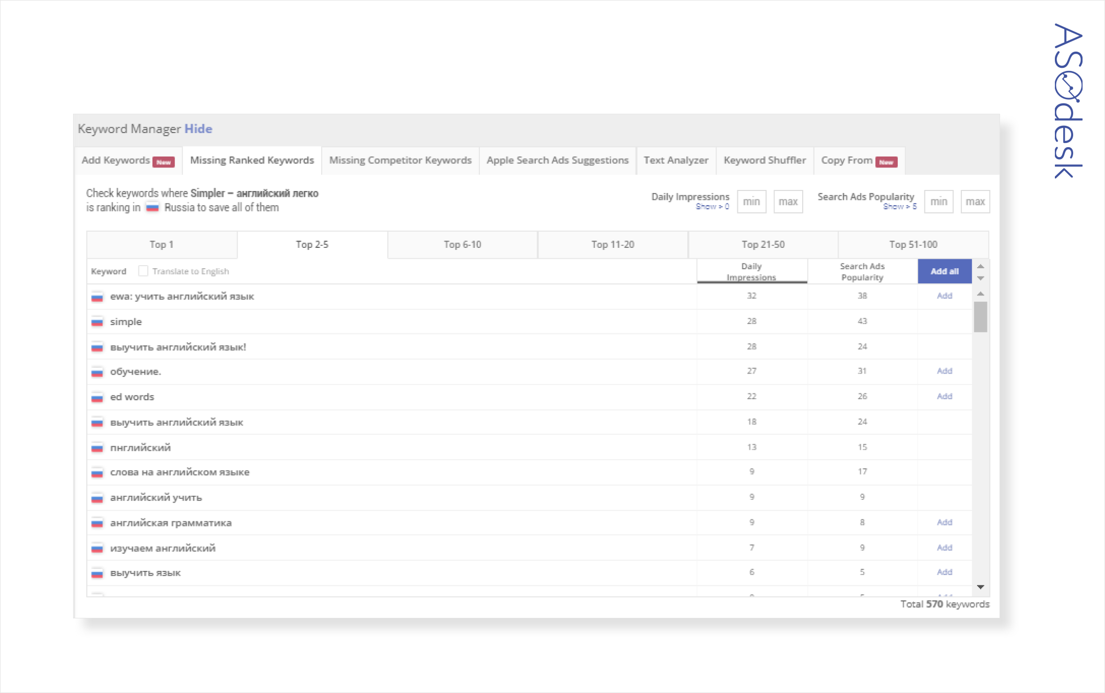1105x693 pixels.
Task: Focus the Daily Impressions min field
Action: click(x=751, y=201)
